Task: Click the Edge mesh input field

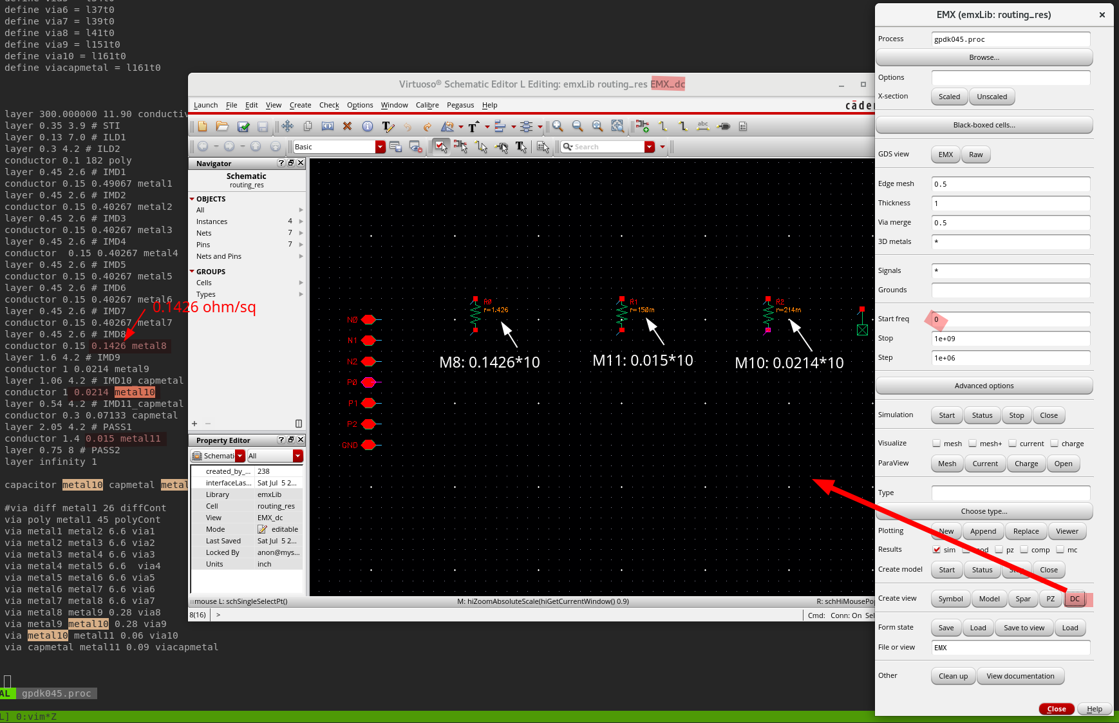Action: click(x=1010, y=184)
